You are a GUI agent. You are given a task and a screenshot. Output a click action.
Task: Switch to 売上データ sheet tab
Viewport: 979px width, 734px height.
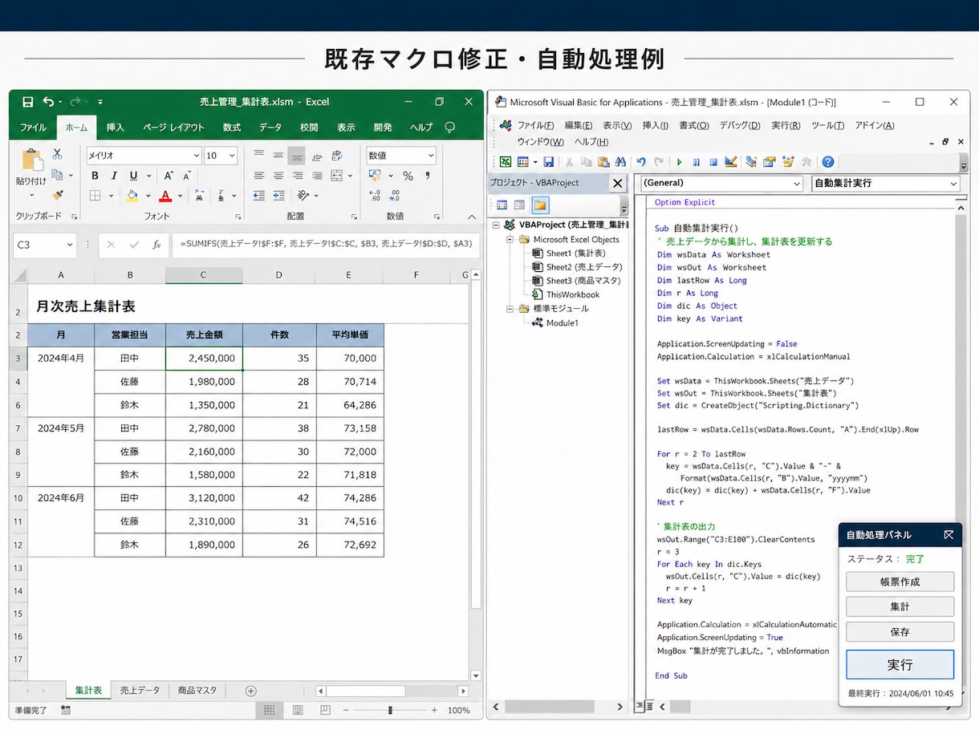point(140,691)
